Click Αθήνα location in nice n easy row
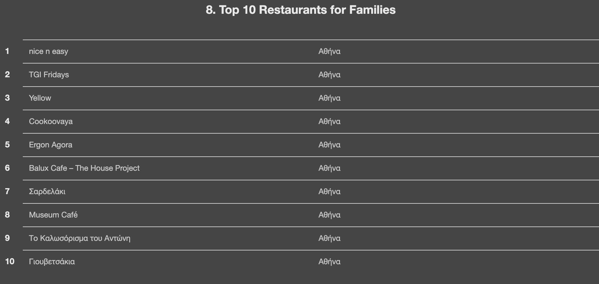 [x=329, y=52]
